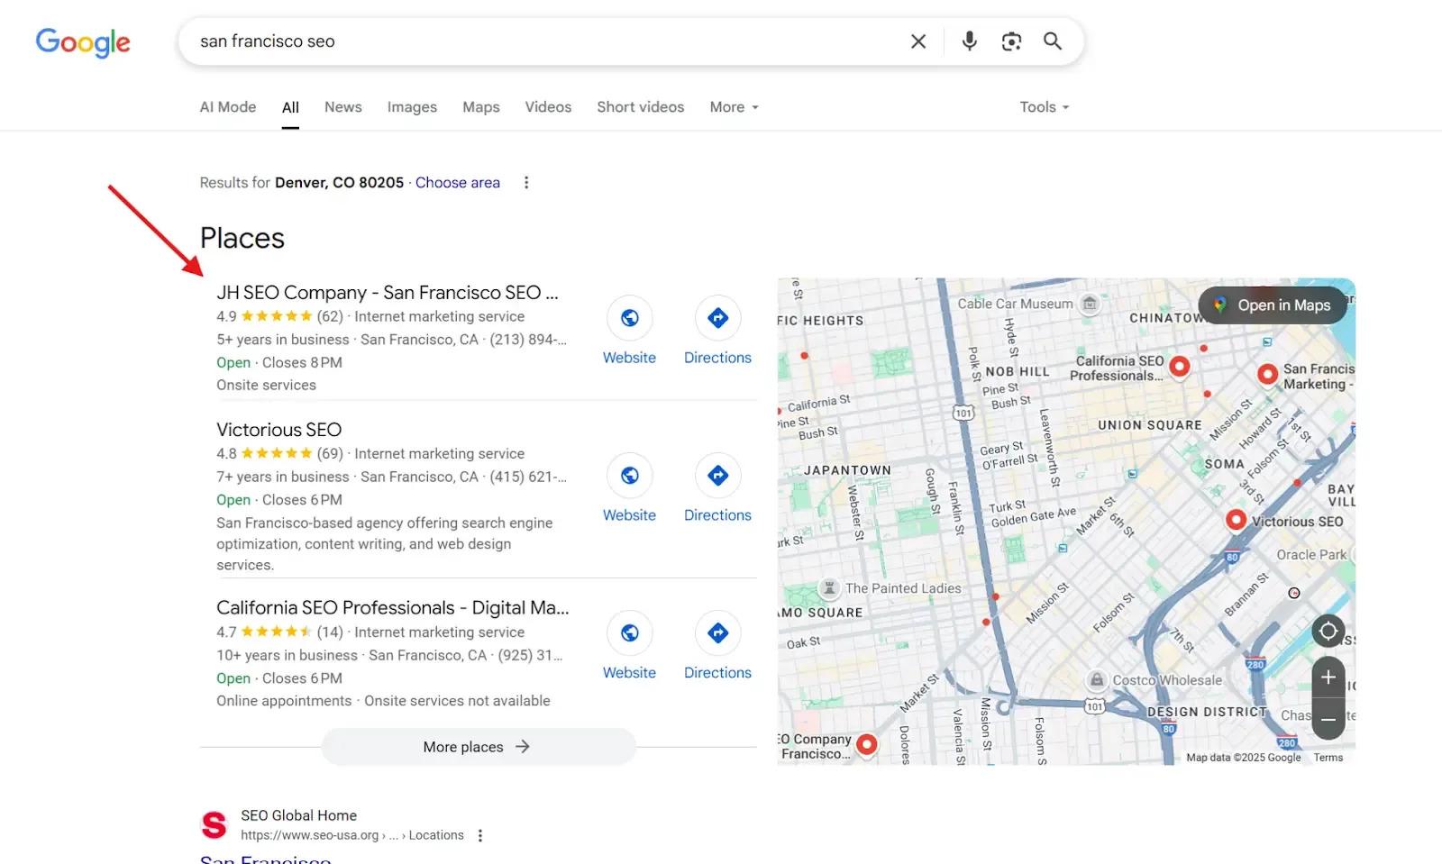Viewport: 1442px width, 864px height.
Task: Open Google Lens image search icon
Action: click(1011, 41)
